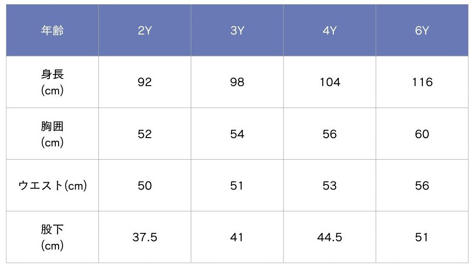Screen dimensions: 474x267
Task: Select the height value 92 cell
Action: coord(145,82)
